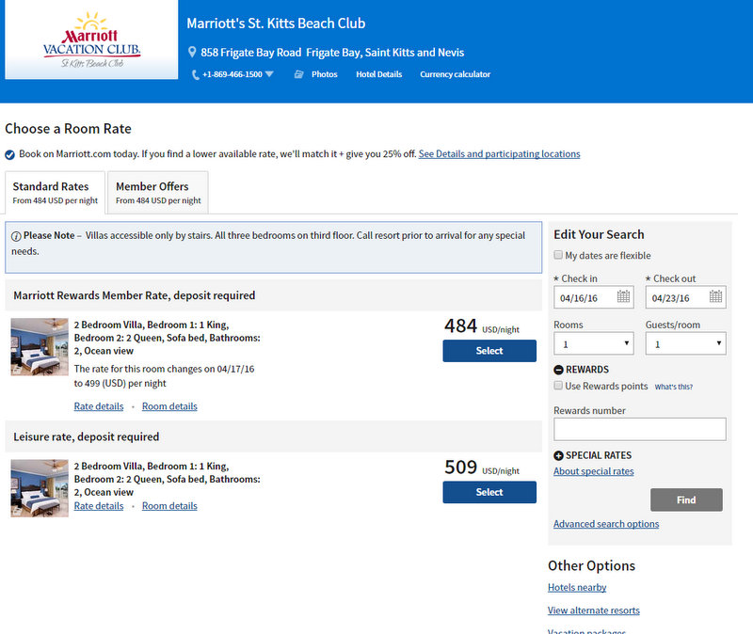Screen dimensions: 753x634
Task: Collapse the REWARDS section minus icon
Action: tap(558, 370)
